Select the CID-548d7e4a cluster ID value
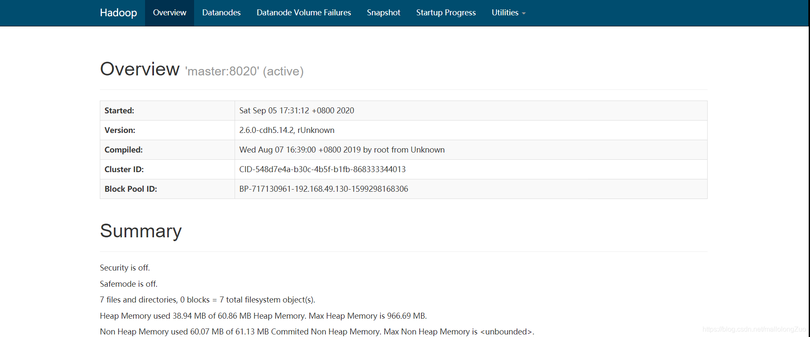 point(322,170)
